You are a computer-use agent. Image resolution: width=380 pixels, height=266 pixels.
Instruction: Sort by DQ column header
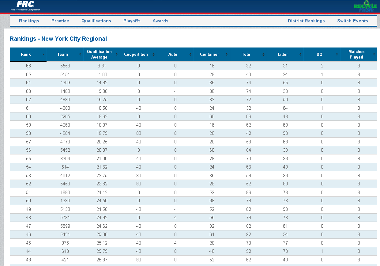(x=322, y=55)
